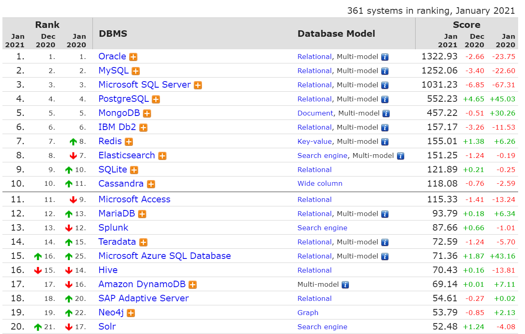Click the blue info icon in MongoDB row
The image size is (525, 334).
pos(386,113)
